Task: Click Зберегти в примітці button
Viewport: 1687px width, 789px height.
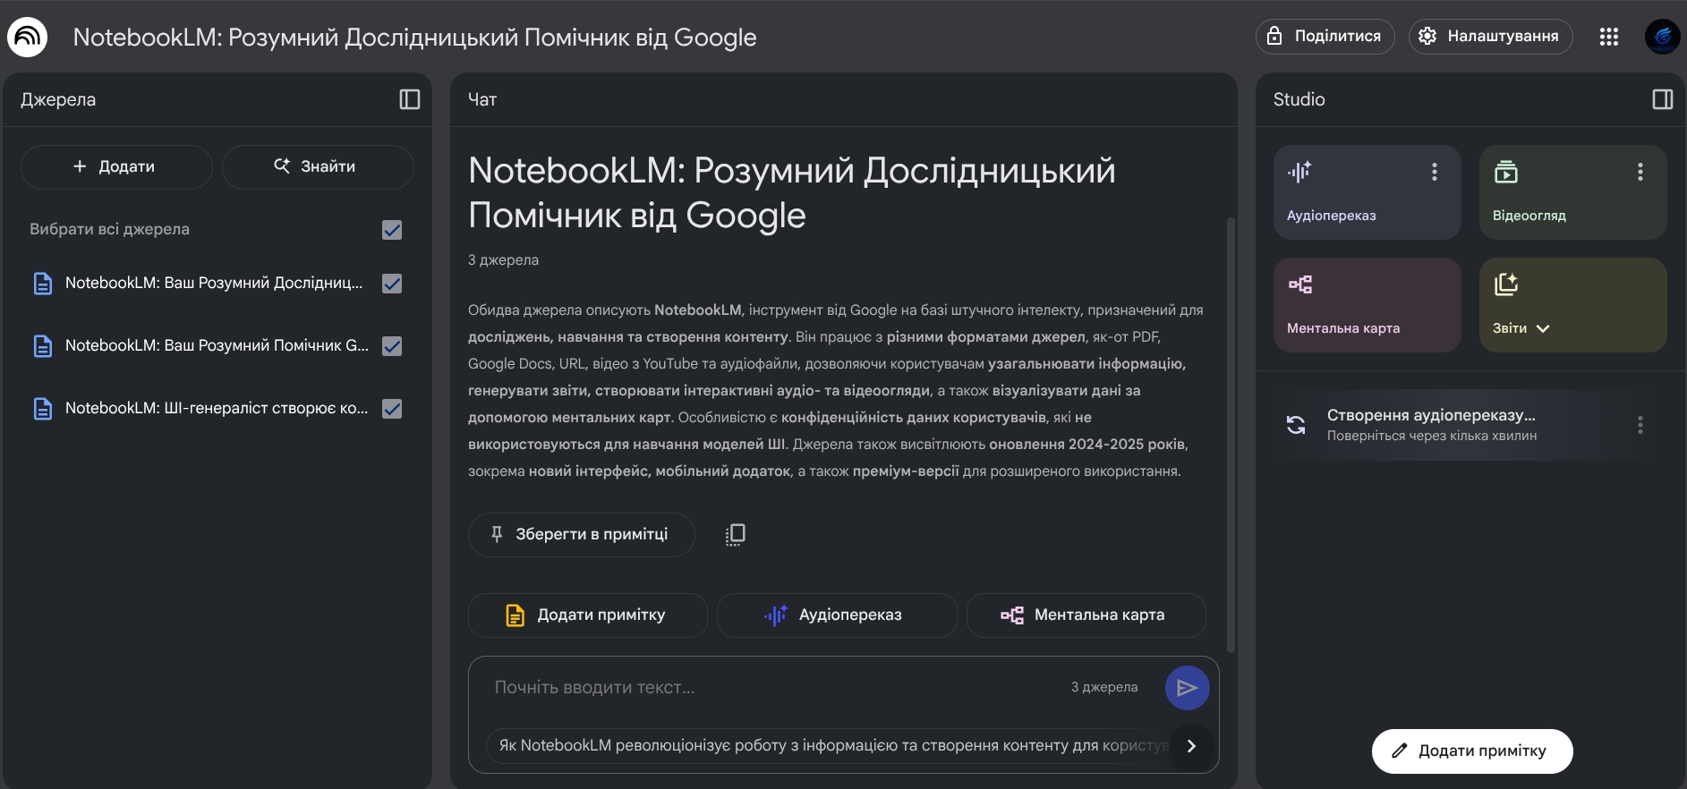Action: (582, 535)
